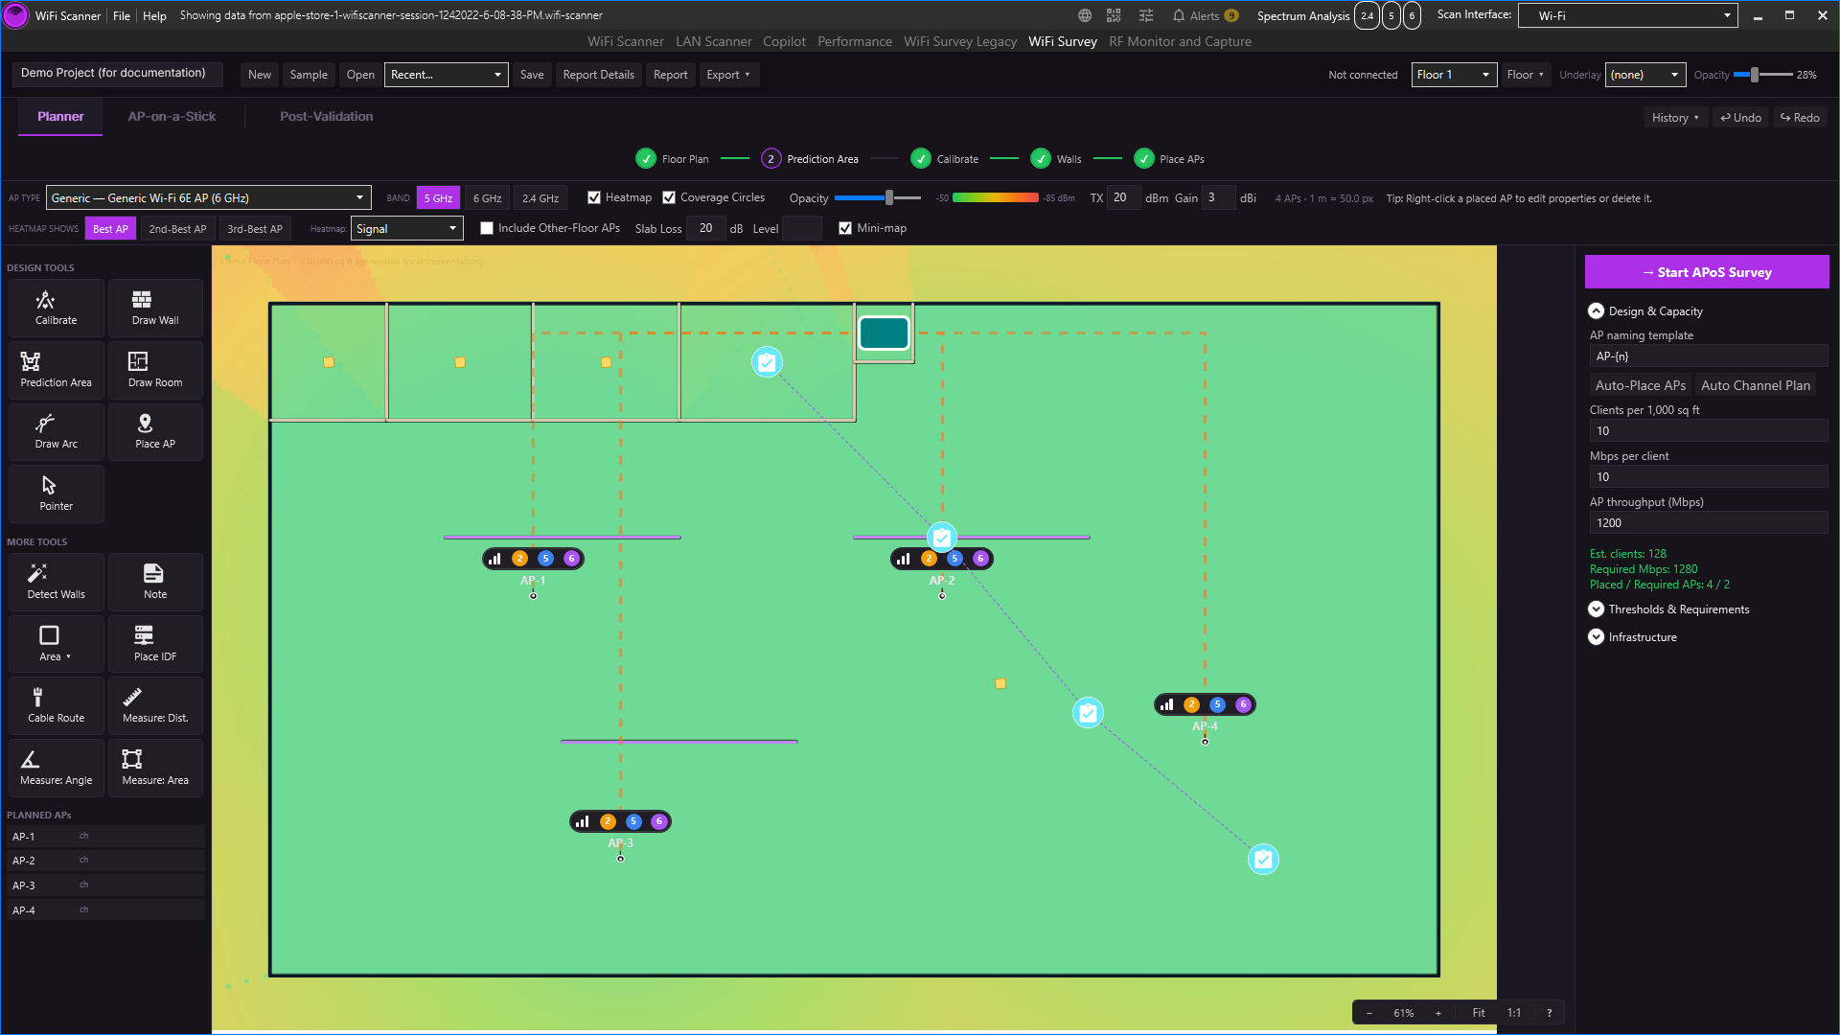Click the 5 GHz spectrum analysis circle badge

(1391, 15)
